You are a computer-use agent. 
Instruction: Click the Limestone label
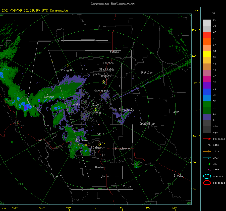(47, 97)
